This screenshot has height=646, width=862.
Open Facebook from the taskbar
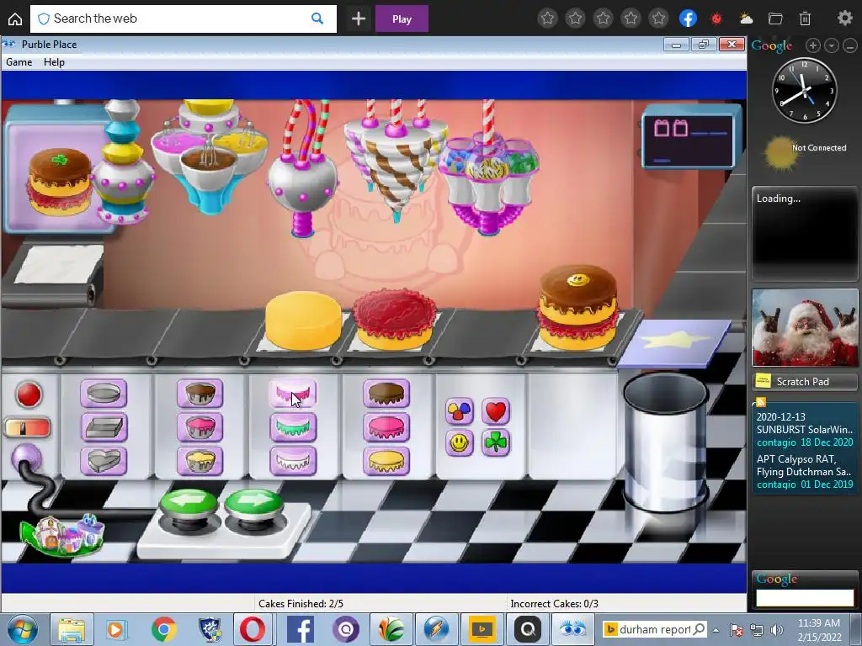click(x=301, y=629)
